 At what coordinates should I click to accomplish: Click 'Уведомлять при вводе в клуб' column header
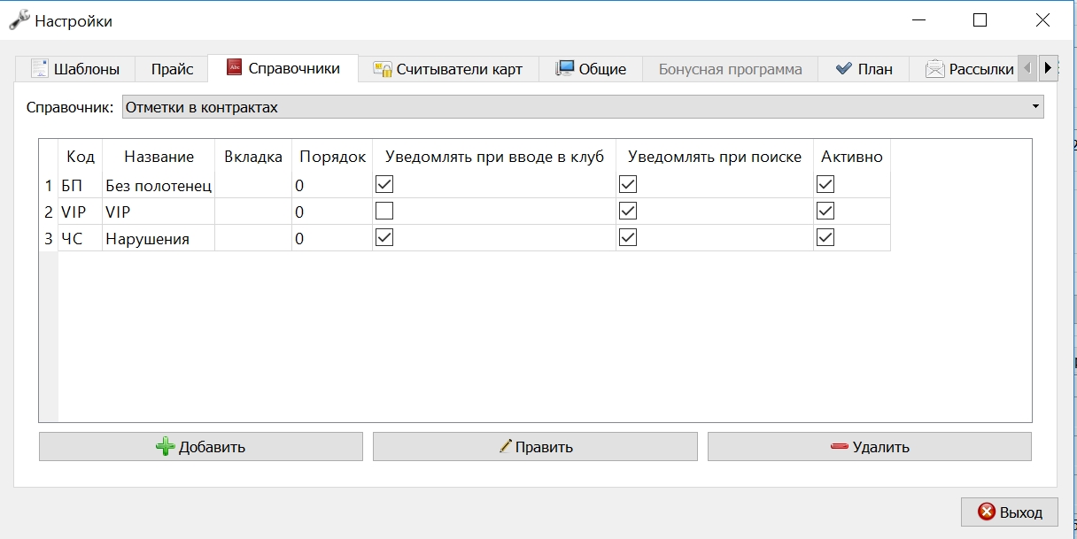coord(494,157)
